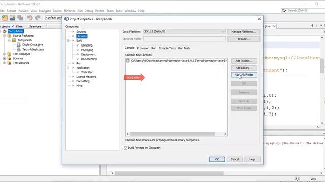Click the Search (Ctrl+I) field
Screen dimensions: 325x182
tap(306, 10)
